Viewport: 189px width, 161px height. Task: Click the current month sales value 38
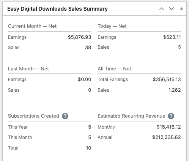(x=88, y=48)
